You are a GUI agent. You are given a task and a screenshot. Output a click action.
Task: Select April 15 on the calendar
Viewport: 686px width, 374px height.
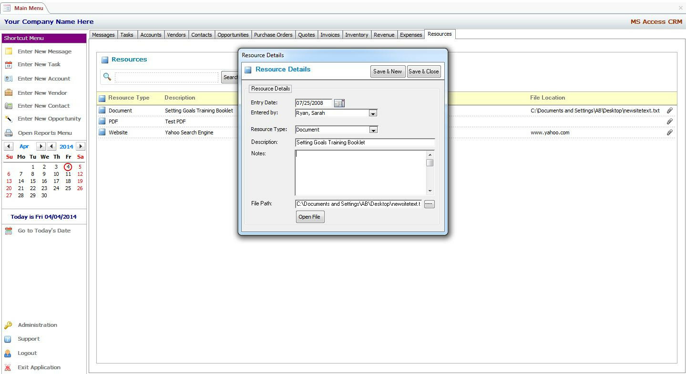point(33,181)
